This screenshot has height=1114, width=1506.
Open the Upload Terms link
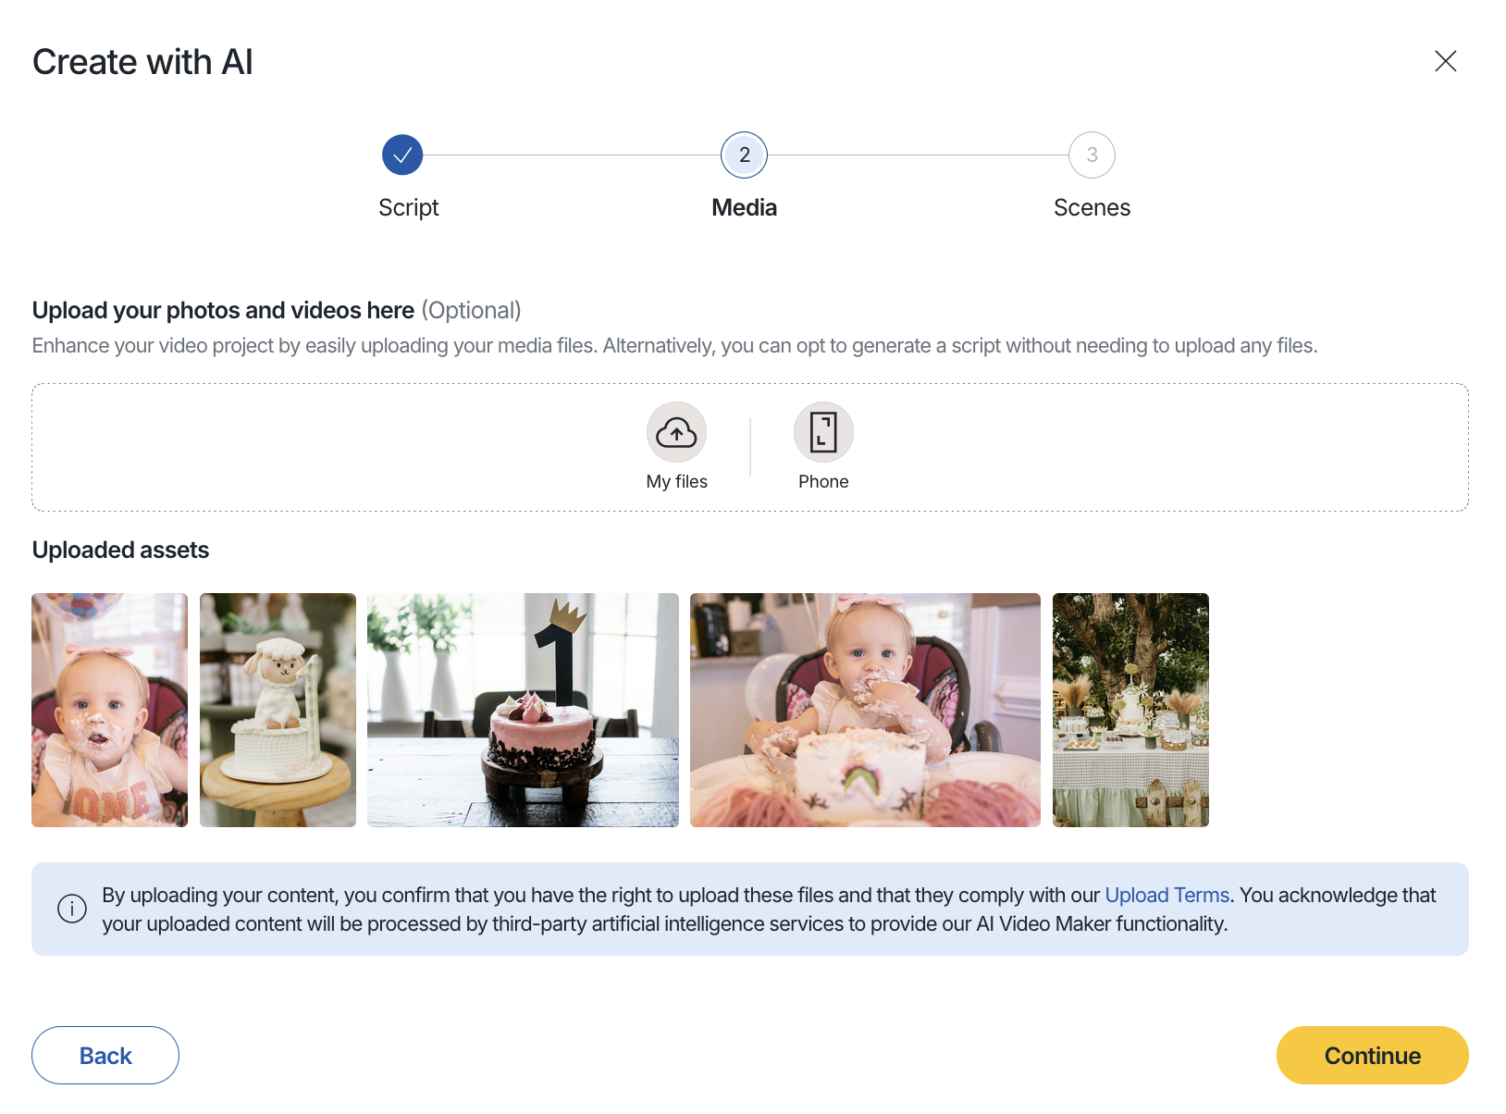1167,895
